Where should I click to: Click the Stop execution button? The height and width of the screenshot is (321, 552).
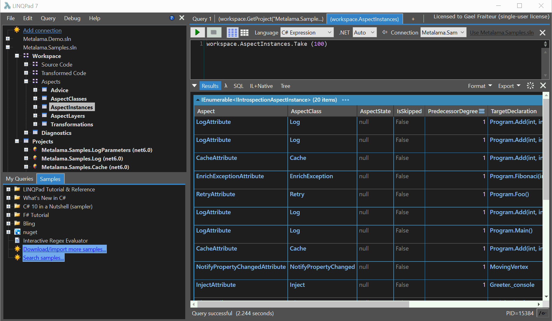click(x=214, y=32)
